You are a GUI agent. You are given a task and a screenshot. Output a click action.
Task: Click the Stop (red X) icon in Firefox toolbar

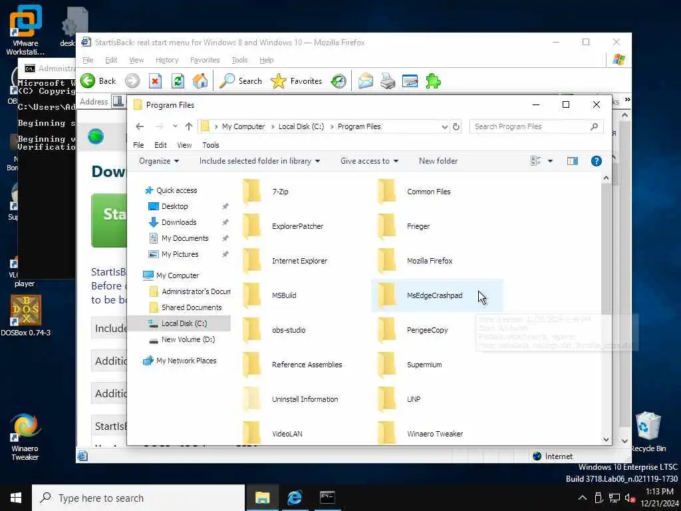[x=155, y=81]
